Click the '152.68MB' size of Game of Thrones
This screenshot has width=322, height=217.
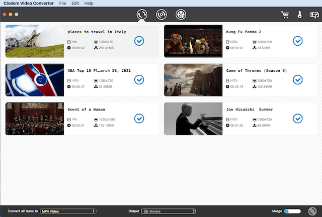[265, 86]
